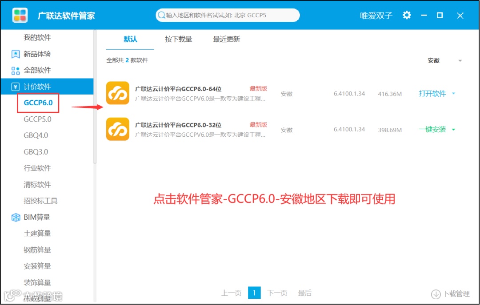Viewport: 480px width, 305px height.
Task: Open 下载管理 download manager
Action: 456,294
